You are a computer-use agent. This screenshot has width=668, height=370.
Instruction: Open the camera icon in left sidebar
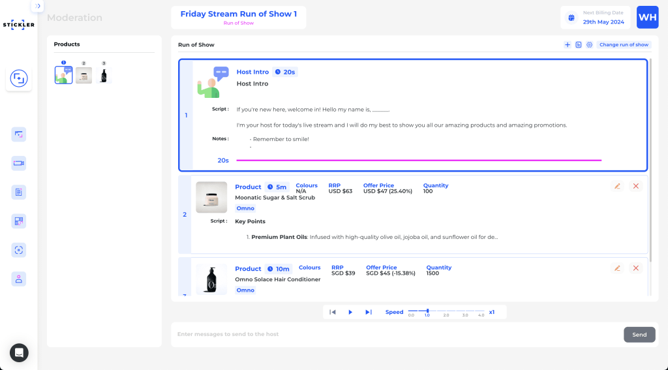coord(19,163)
